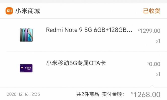
Task: Open the purple 5G SIM card thumbnail
Action: (26, 68)
